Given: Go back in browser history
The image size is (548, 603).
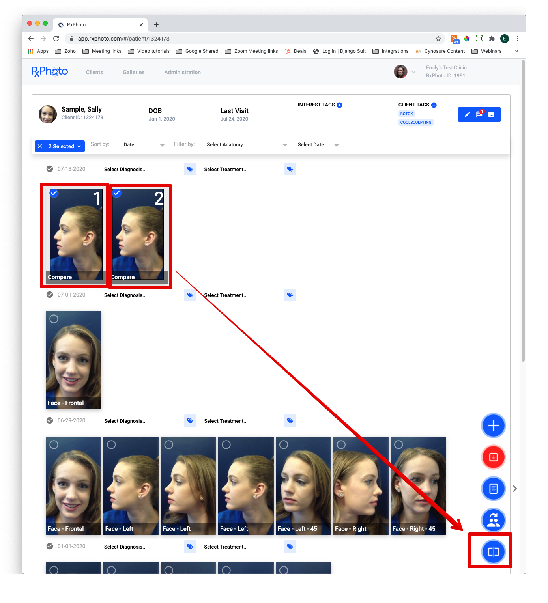Looking at the screenshot, I should [x=31, y=39].
